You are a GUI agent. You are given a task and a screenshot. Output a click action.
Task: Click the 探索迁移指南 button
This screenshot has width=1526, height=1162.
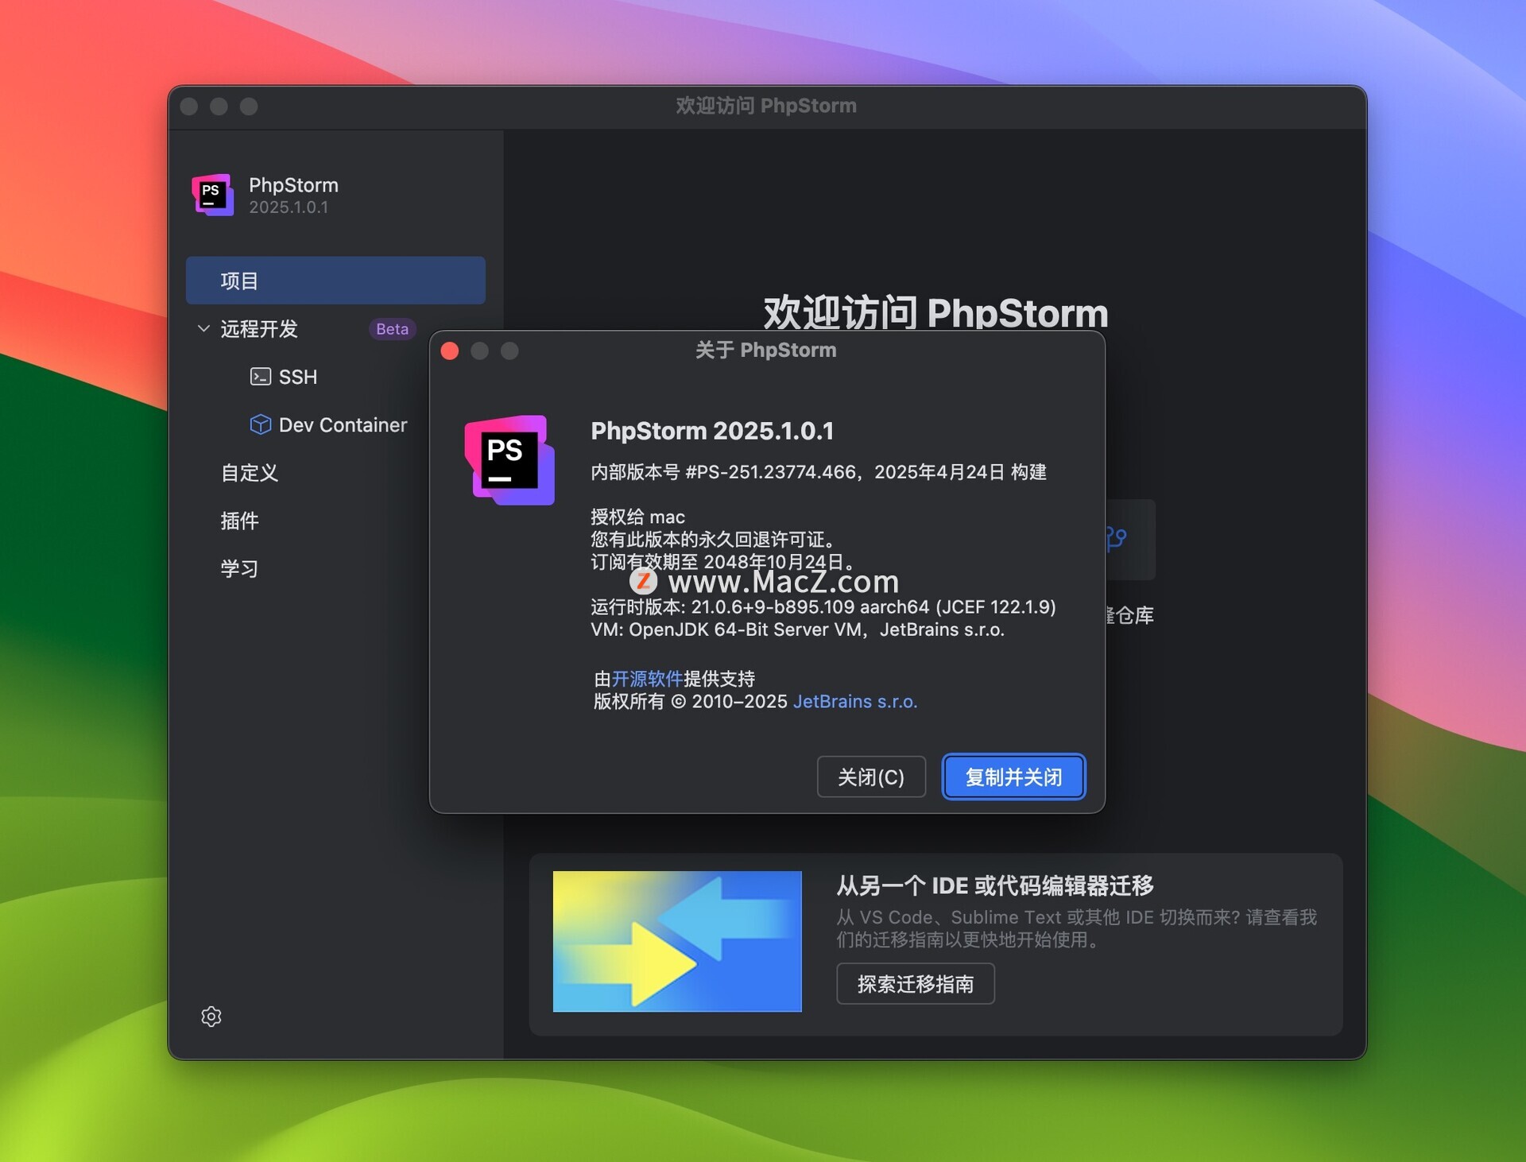[915, 984]
